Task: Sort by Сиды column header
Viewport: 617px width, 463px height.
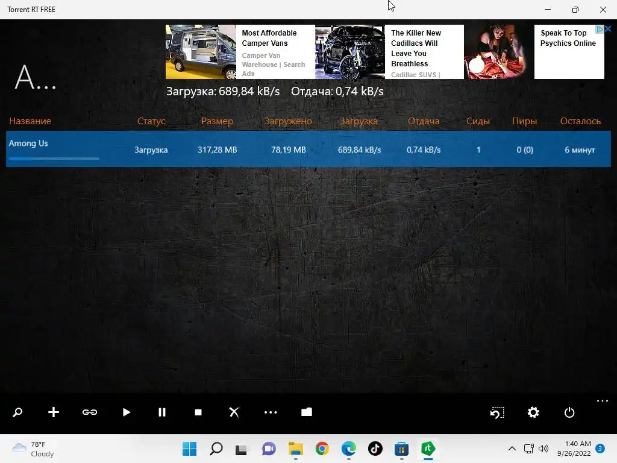Action: click(x=478, y=121)
